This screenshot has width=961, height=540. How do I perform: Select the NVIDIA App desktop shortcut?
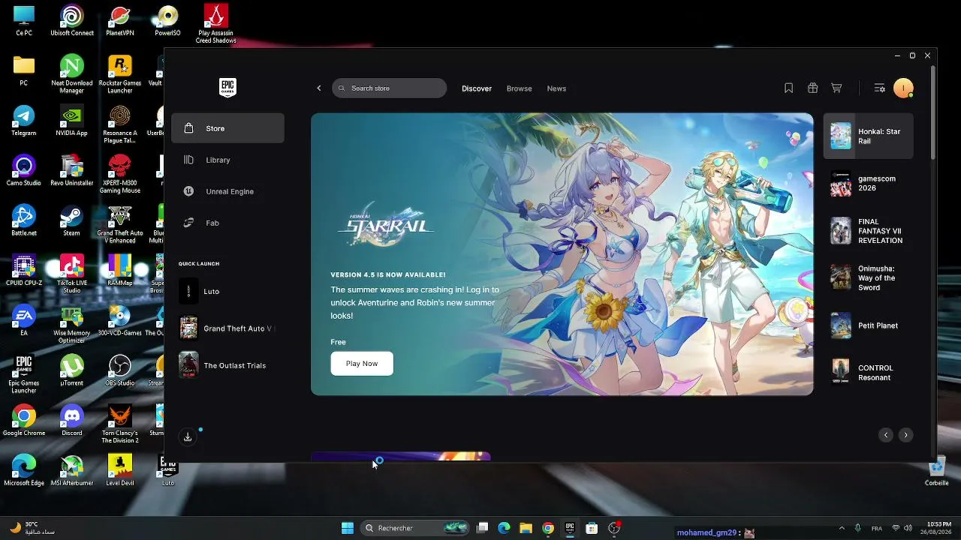[72, 121]
